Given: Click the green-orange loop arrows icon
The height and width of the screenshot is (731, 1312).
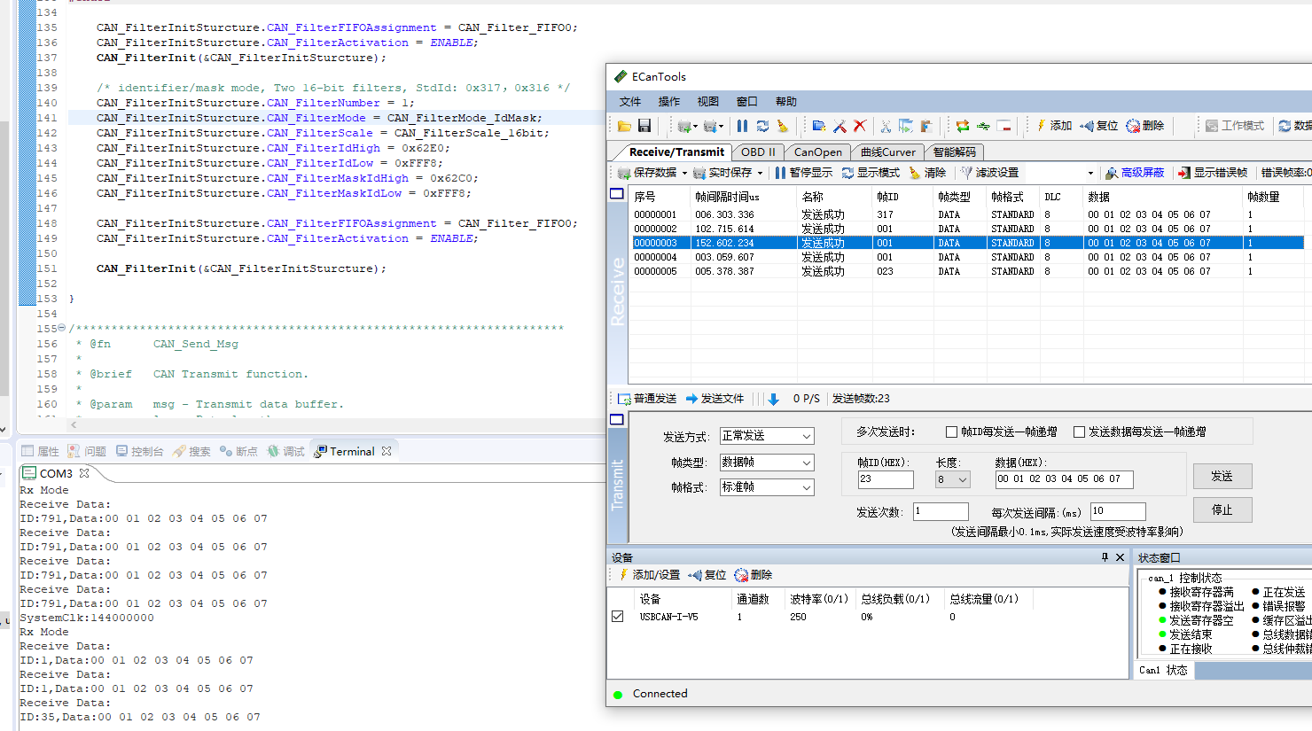Looking at the screenshot, I should (x=963, y=126).
